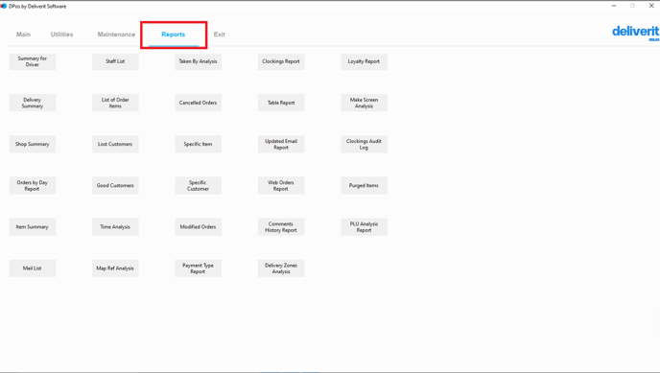Open Clockings Audit Log
Image resolution: width=660 pixels, height=373 pixels.
365,144
